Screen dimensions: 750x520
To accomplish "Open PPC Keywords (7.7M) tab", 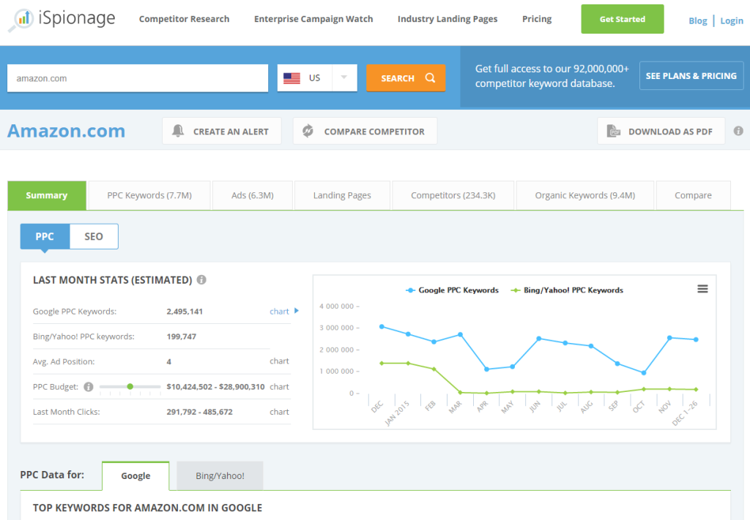I will click(x=149, y=195).
